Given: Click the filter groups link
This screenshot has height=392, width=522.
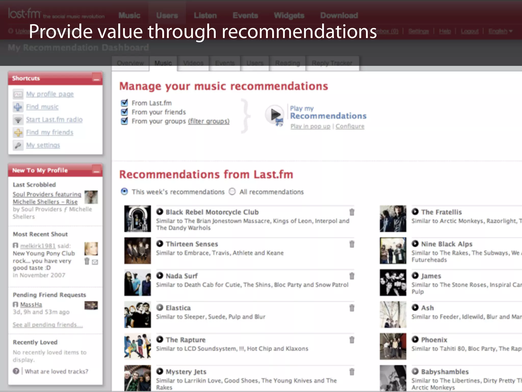Looking at the screenshot, I should 209,121.
